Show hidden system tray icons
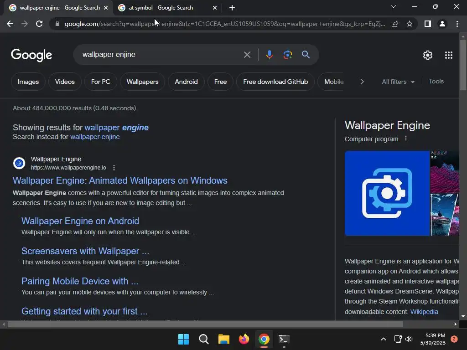Viewport: 467px width, 350px height. click(384, 339)
